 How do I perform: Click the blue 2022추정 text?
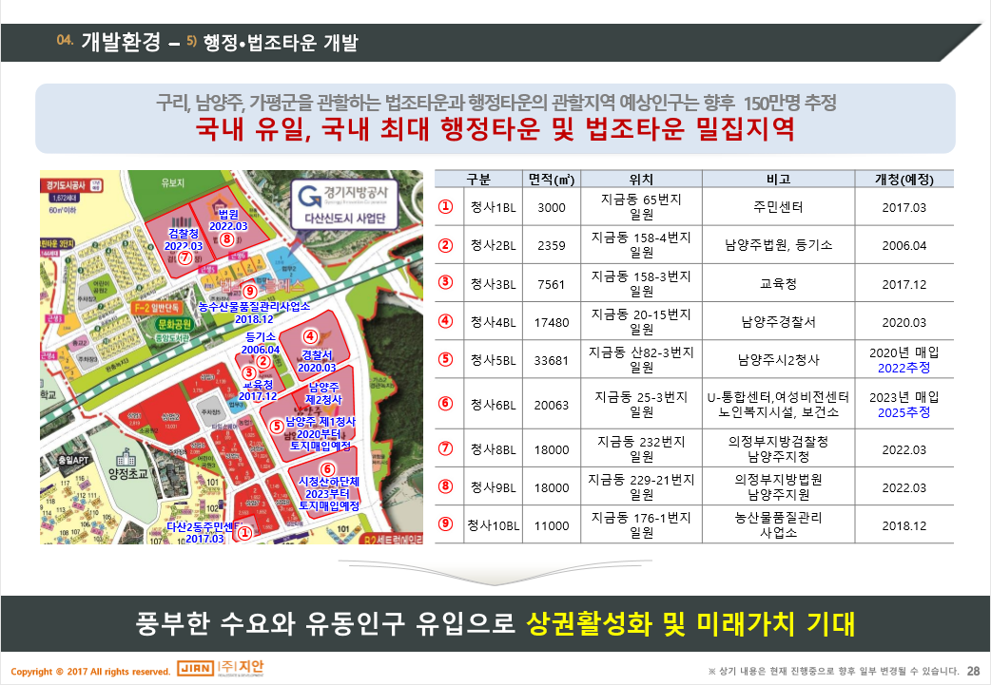pos(904,368)
